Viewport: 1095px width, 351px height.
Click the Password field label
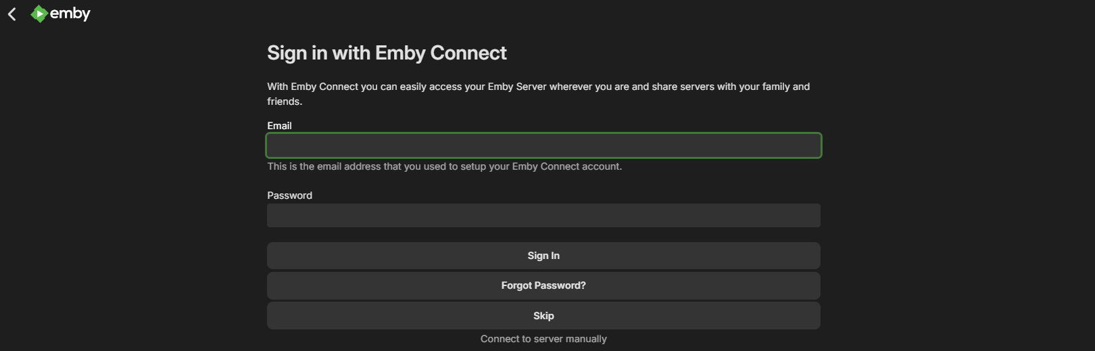(x=289, y=195)
